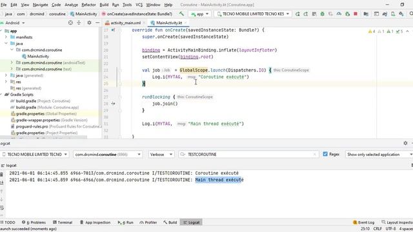This screenshot has height=232, width=413.
Task: Open TECNO MOBILE device selector in toolbar
Action: tap(253, 14)
